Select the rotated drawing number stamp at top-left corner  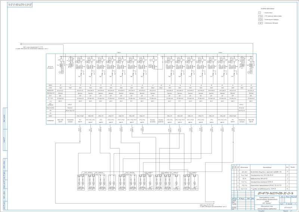point(20,5)
